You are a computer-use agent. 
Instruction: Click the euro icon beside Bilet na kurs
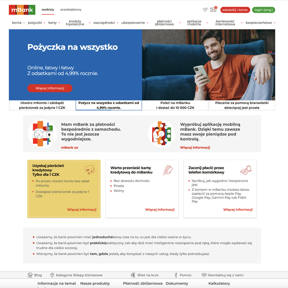tap(133, 275)
